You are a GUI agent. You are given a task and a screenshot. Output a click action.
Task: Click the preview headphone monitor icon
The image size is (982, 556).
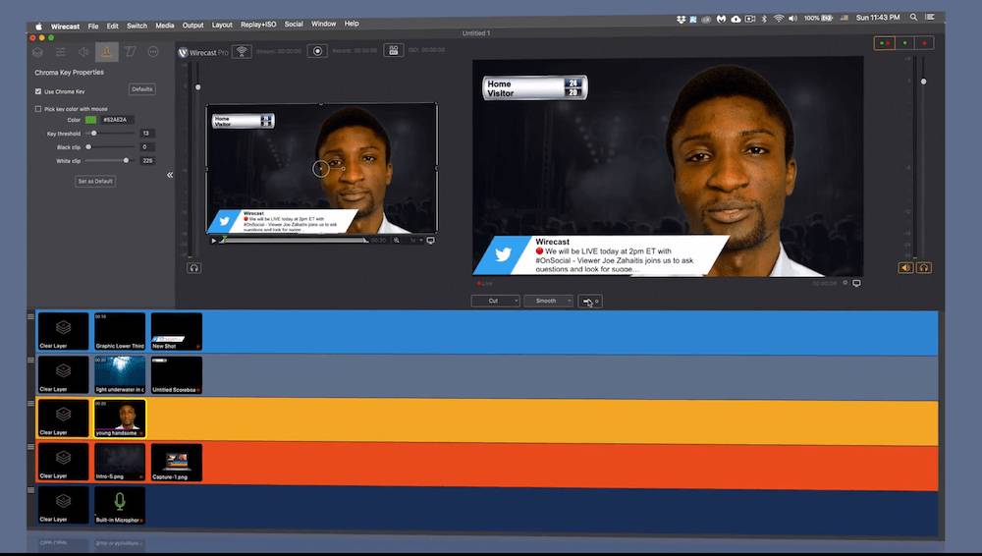tap(193, 267)
